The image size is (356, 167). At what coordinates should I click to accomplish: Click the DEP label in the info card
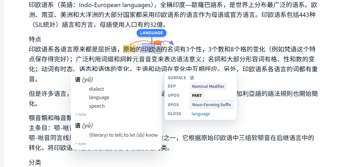[x=172, y=86]
